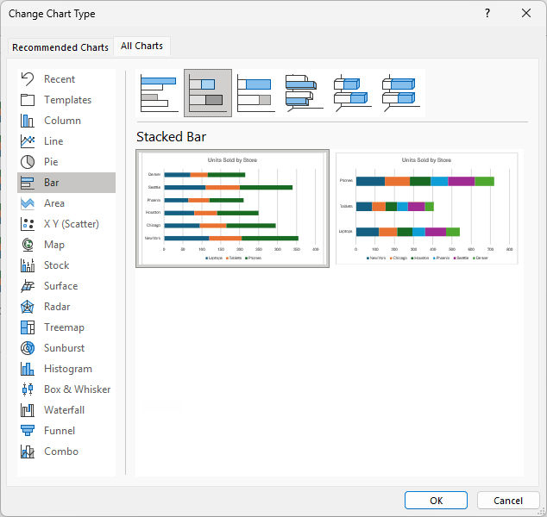
Task: Open the Recent chart list label
Action: (x=60, y=79)
